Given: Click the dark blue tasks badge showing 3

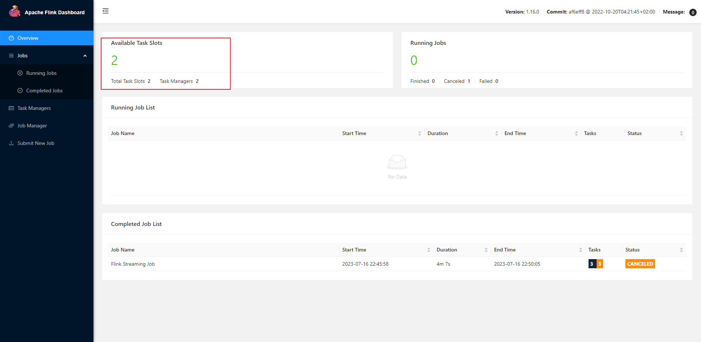Looking at the screenshot, I should 592,264.
